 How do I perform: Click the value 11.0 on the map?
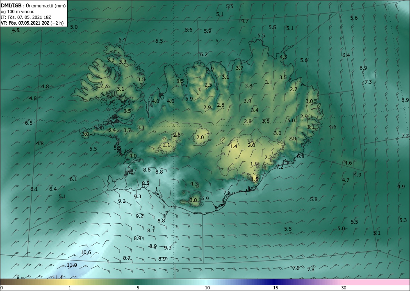pyautogui.click(x=72, y=265)
